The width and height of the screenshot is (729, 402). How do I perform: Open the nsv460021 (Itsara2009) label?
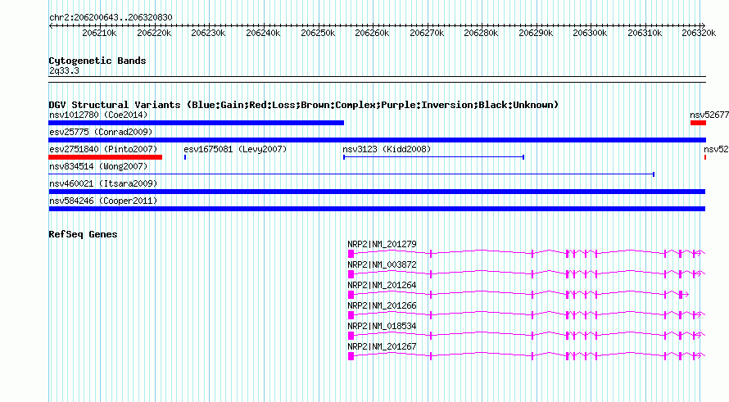[103, 183]
